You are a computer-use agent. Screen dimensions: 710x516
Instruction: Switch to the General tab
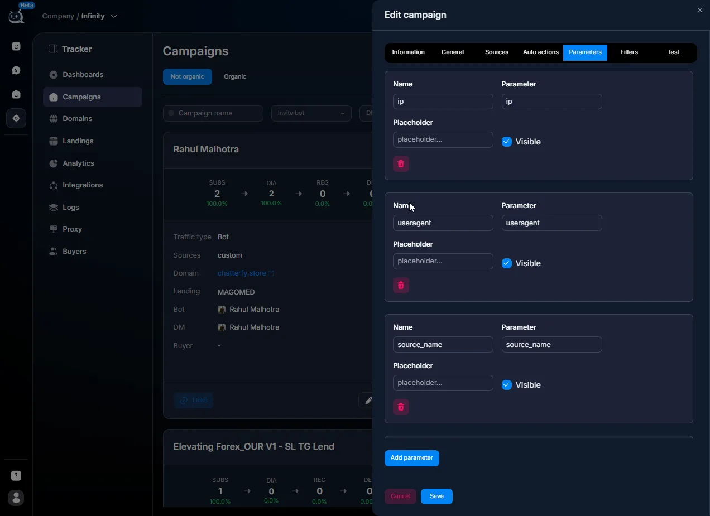point(452,52)
